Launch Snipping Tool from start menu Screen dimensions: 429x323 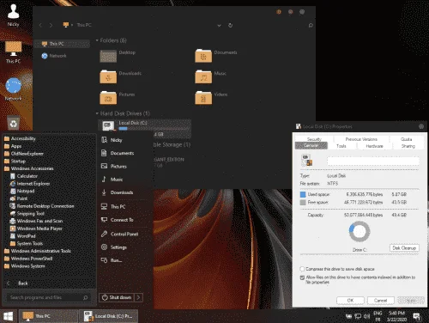tap(27, 213)
